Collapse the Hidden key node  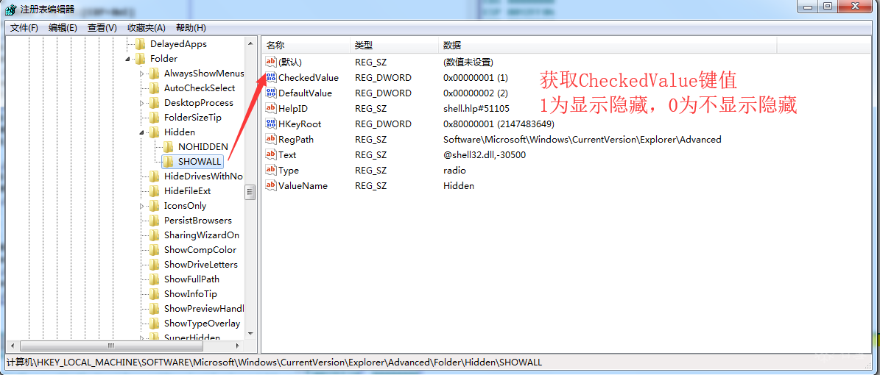[x=141, y=132]
